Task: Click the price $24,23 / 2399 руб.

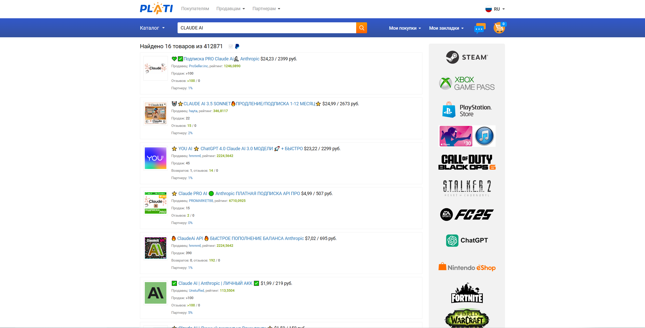Action: tap(279, 59)
